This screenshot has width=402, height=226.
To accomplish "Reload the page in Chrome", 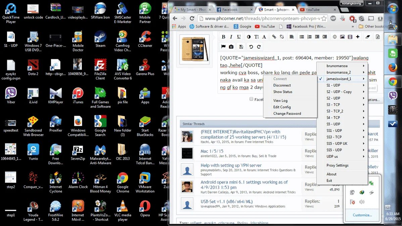I will (x=192, y=18).
